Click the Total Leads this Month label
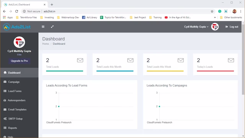The height and width of the screenshot is (138, 245). pos(109,67)
